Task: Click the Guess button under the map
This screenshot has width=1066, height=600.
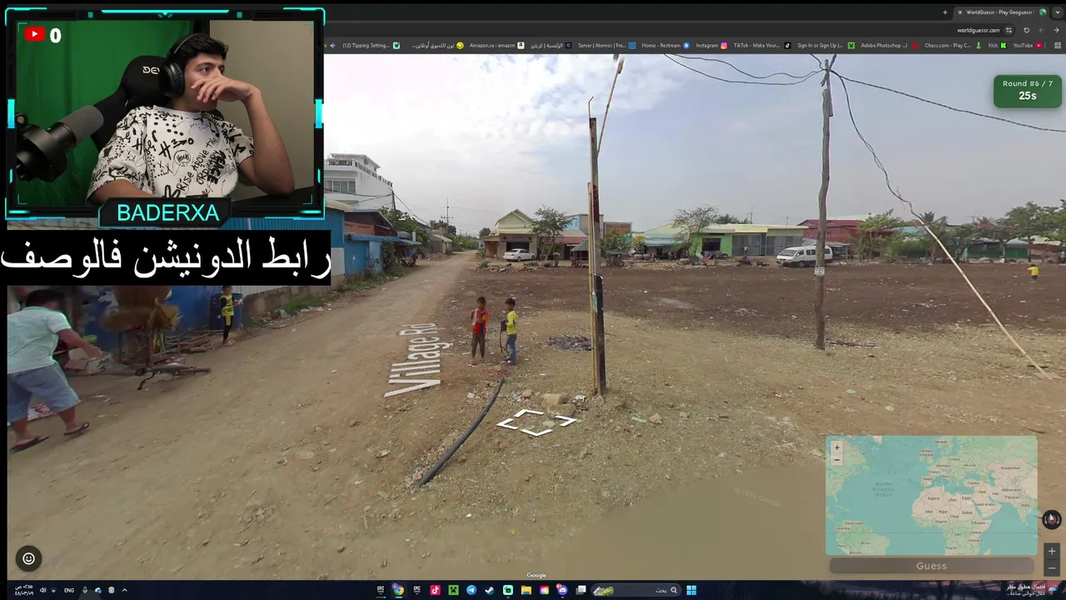Action: (x=931, y=566)
